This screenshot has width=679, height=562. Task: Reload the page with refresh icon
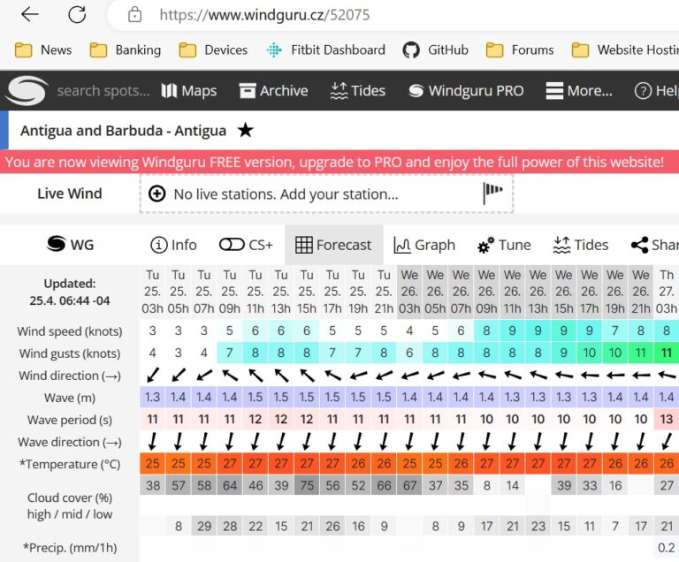coord(77,15)
